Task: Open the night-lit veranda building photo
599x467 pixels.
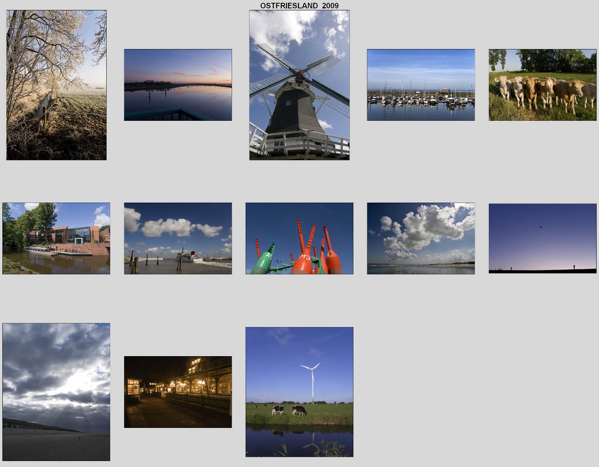Action: 178,392
